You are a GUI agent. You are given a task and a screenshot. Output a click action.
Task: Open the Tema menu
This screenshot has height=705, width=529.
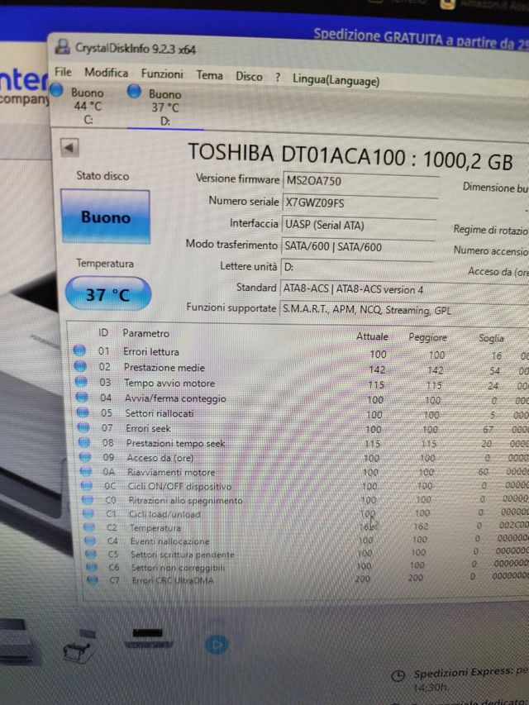tap(209, 75)
